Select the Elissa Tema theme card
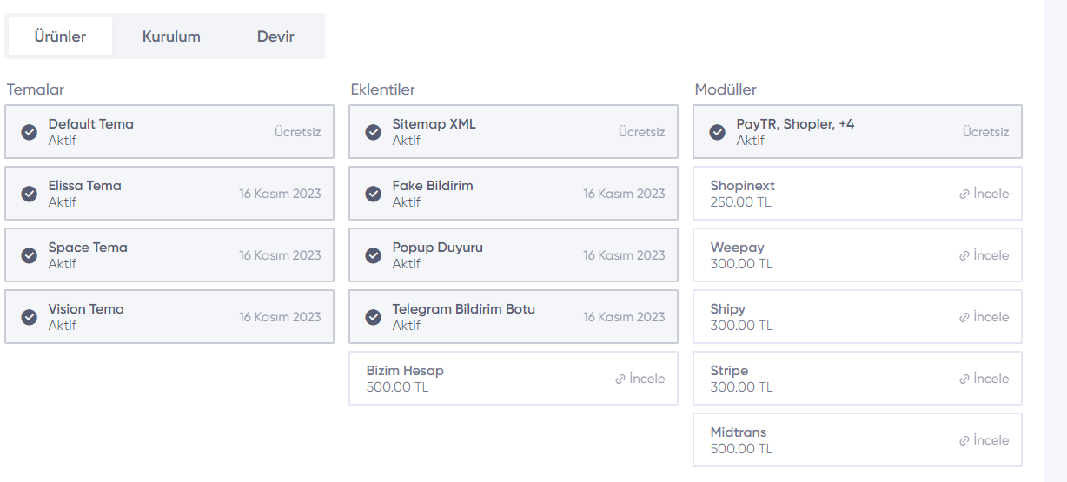Image resolution: width=1067 pixels, height=482 pixels. pyautogui.click(x=169, y=194)
